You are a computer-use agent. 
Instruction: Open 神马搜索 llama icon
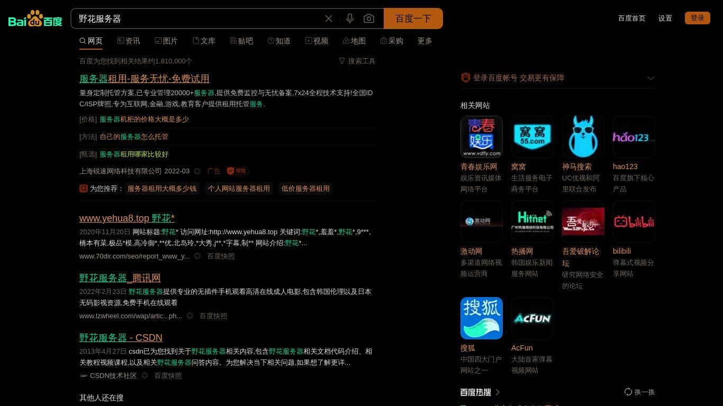coord(583,137)
